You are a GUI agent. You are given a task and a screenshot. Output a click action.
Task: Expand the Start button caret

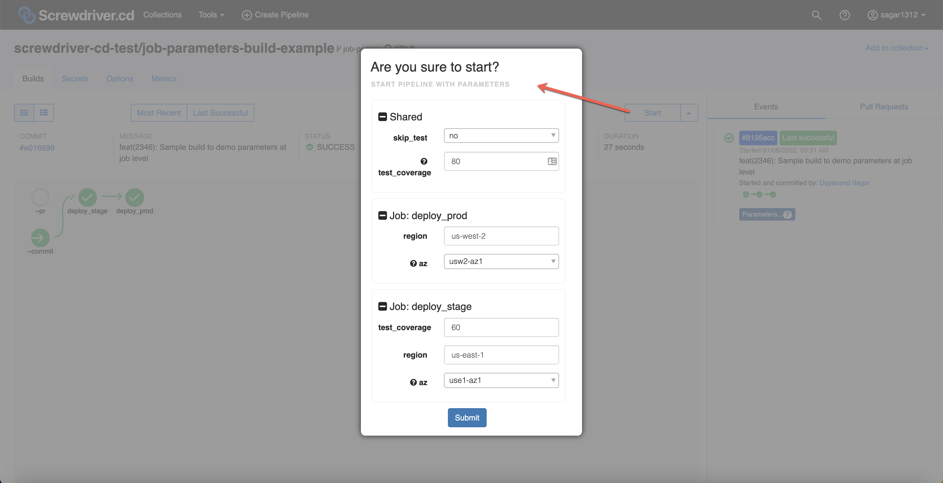[689, 113]
